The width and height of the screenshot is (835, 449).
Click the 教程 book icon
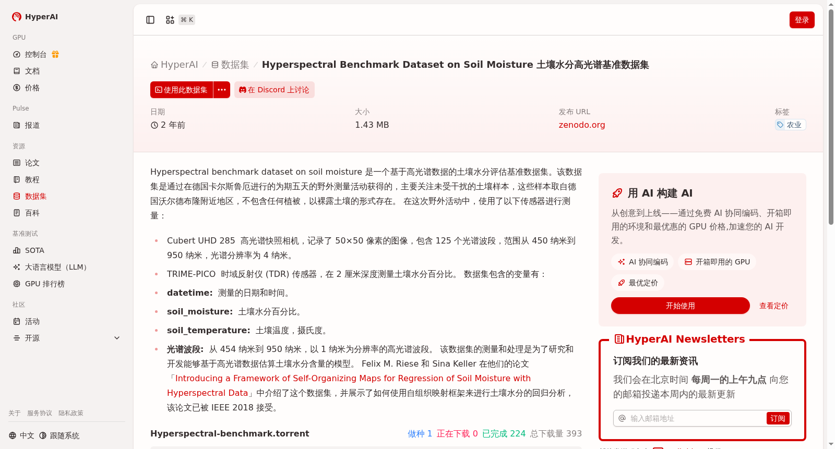(x=17, y=179)
